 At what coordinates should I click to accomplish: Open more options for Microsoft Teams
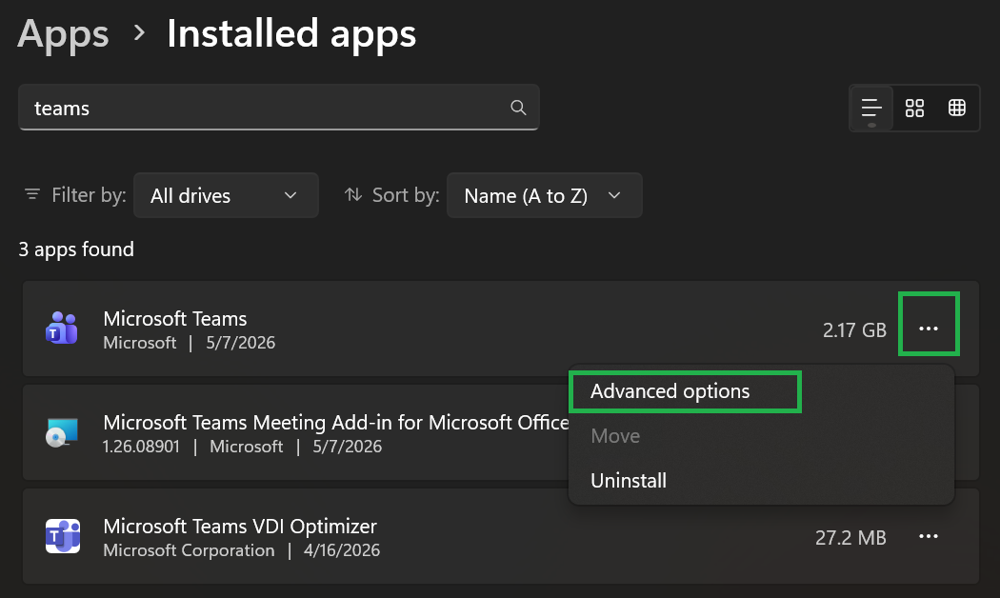(x=929, y=329)
